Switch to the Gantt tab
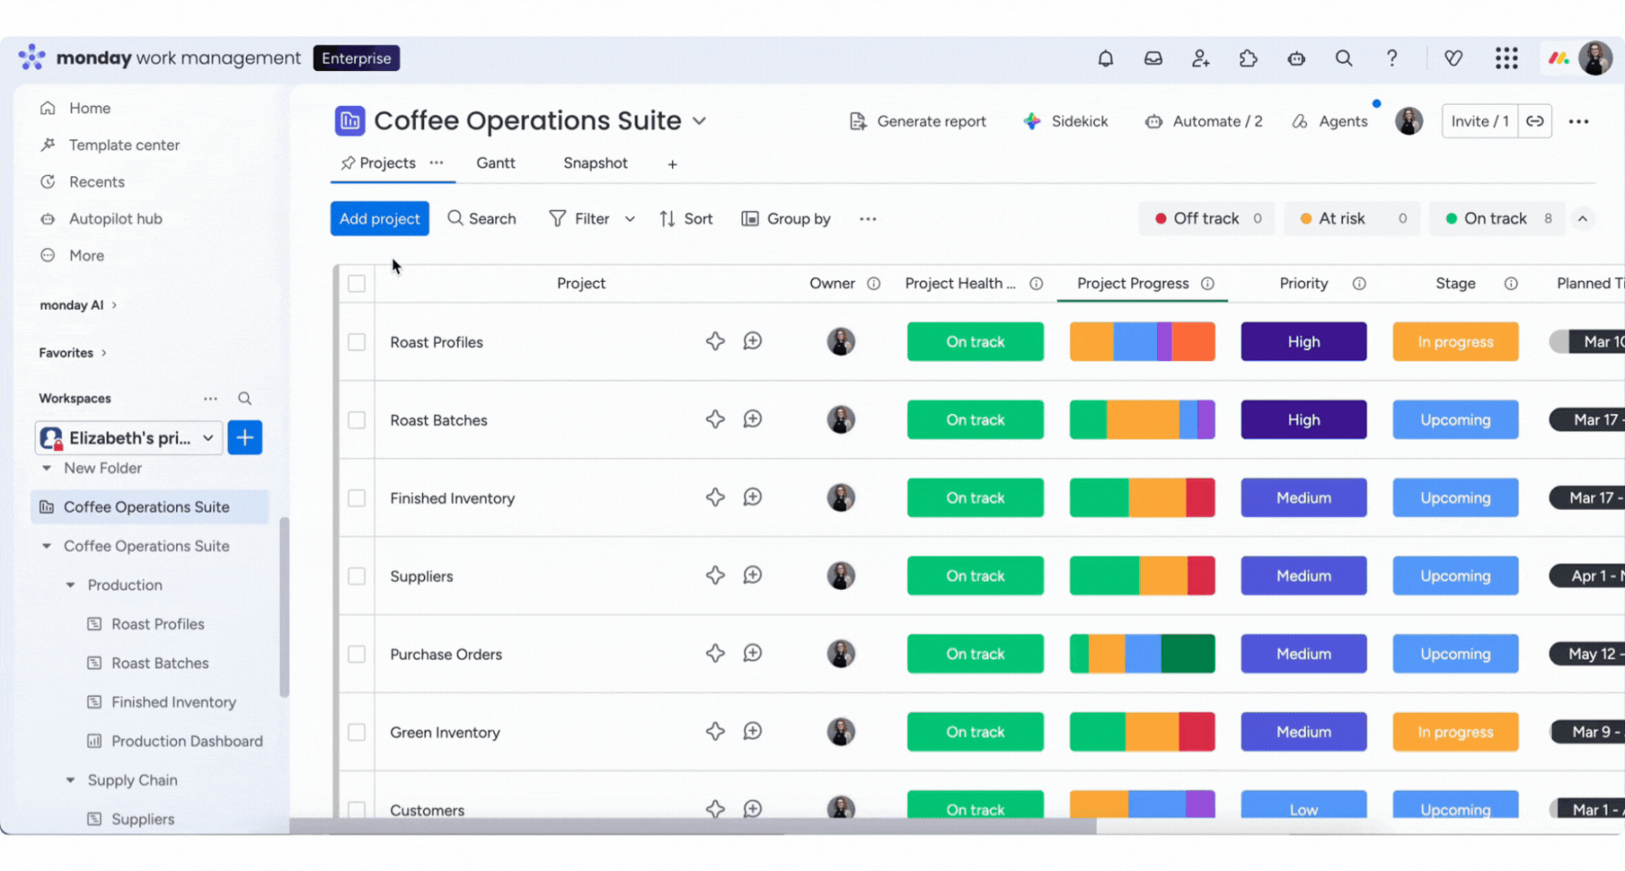 (496, 163)
